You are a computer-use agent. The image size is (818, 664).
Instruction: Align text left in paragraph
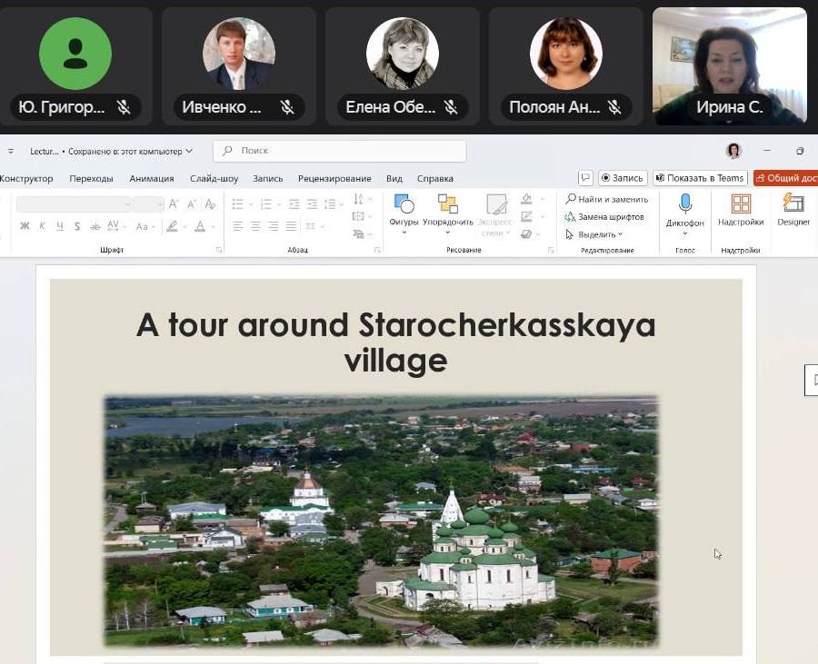click(238, 226)
